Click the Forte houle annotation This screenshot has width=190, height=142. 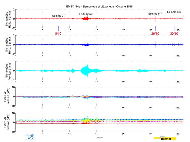(x=86, y=14)
